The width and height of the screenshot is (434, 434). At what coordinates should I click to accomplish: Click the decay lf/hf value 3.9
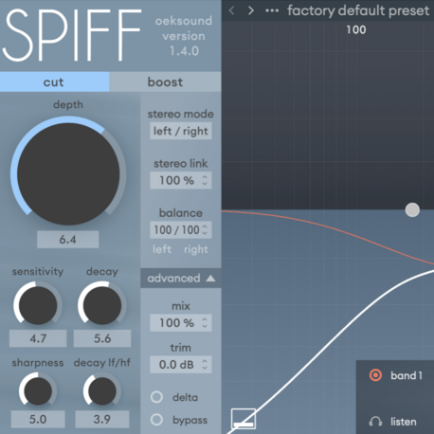(x=102, y=420)
